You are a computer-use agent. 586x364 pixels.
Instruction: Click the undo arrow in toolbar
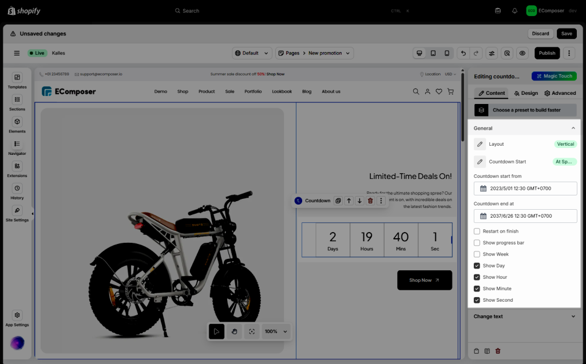[x=463, y=53]
